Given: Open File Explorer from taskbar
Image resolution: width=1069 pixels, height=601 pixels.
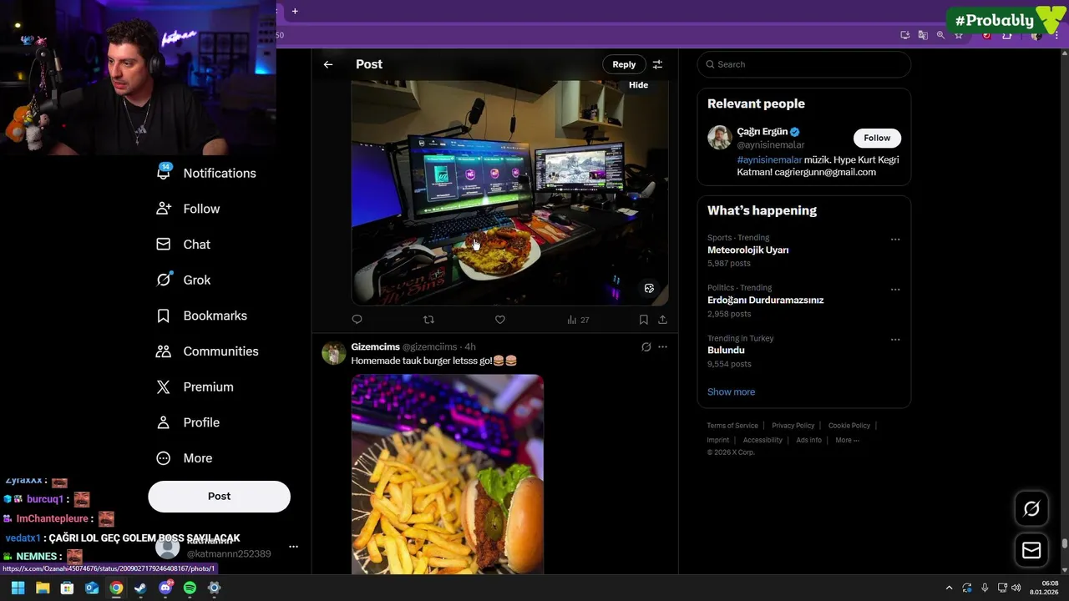Looking at the screenshot, I should pyautogui.click(x=43, y=588).
